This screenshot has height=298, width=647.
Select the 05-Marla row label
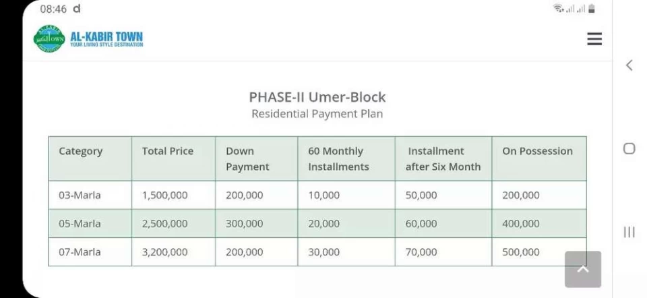(80, 224)
